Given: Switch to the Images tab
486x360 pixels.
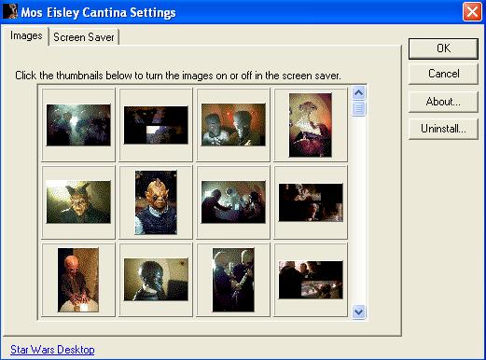Looking at the screenshot, I should [26, 36].
